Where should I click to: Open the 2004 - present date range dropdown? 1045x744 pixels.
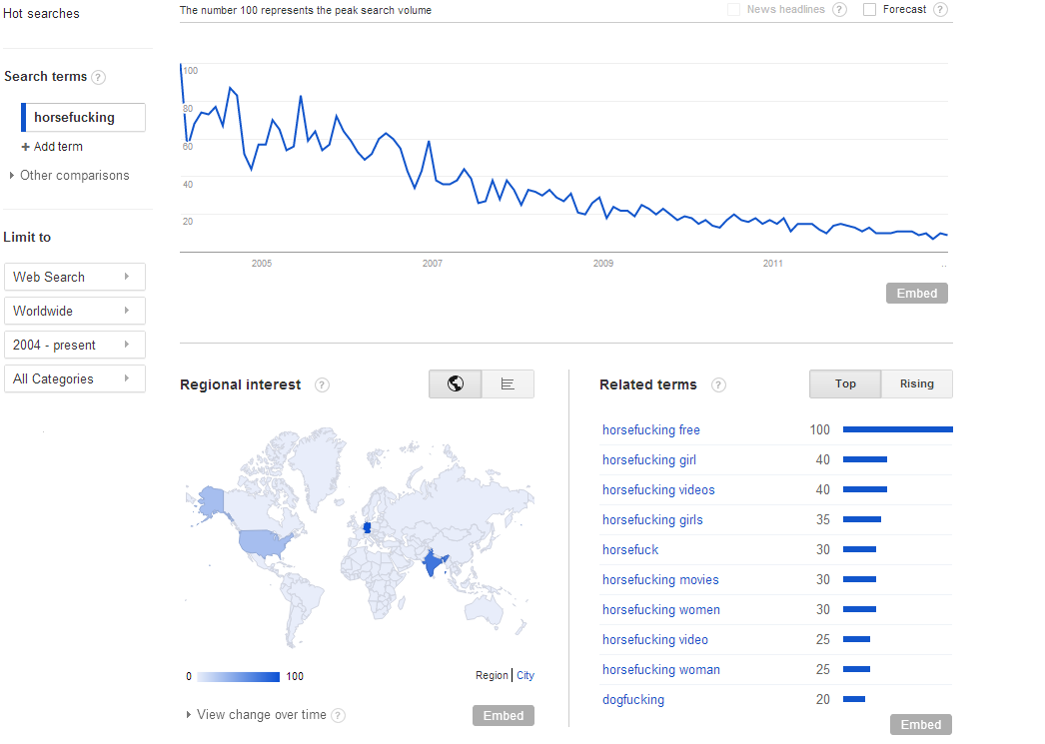click(75, 345)
